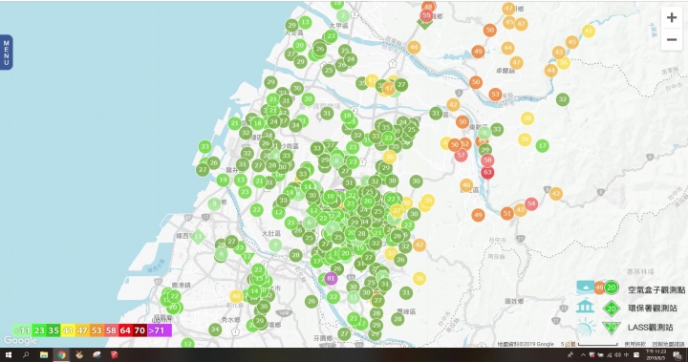The height and width of the screenshot is (362, 688).
Task: Click the orange 52 station marker
Action: coord(465,143)
